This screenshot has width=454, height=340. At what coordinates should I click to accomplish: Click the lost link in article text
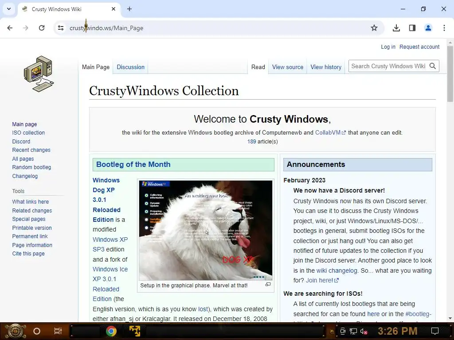tap(203, 309)
